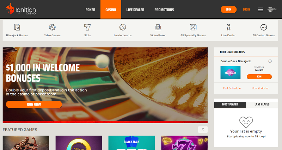This screenshot has width=282, height=150.
Task: Open the Leaderboards icon
Action: 123,27
